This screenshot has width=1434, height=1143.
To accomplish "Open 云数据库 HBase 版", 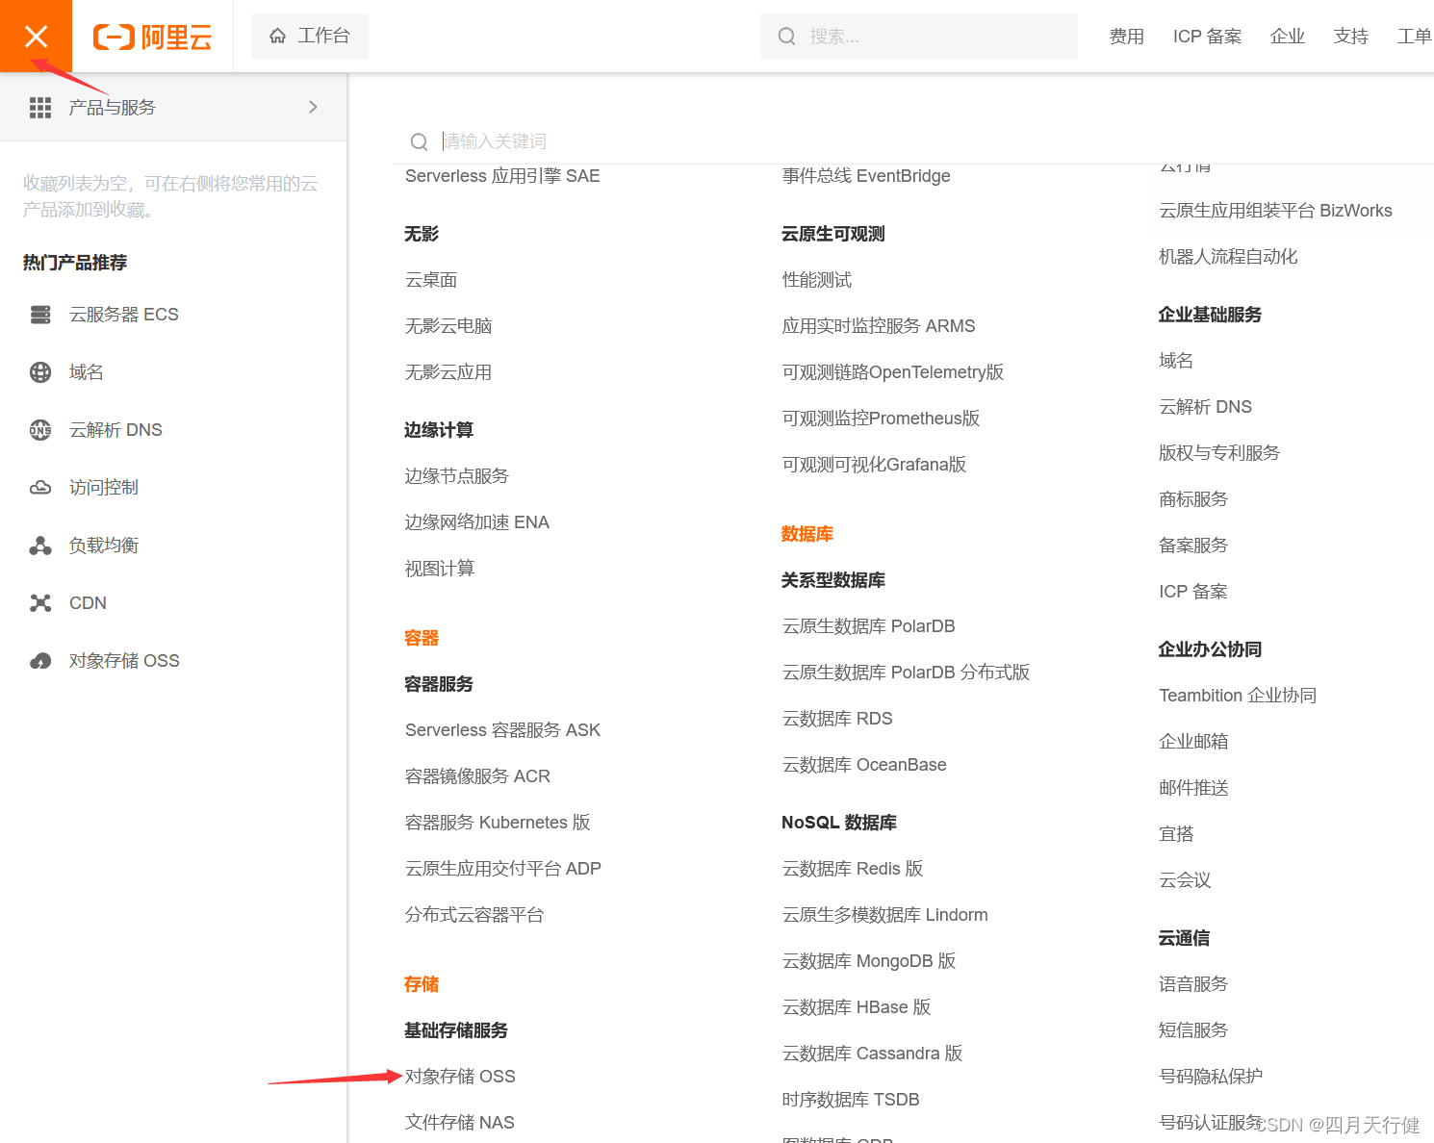I will 857,1007.
